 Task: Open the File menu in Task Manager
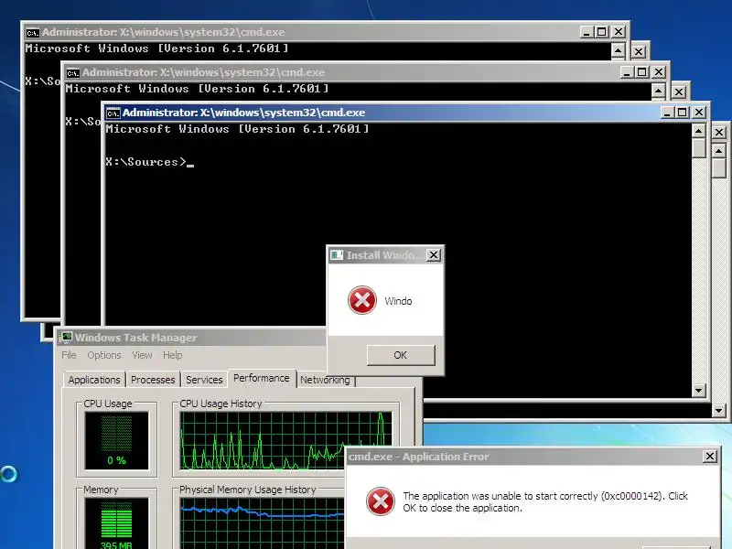pos(69,355)
